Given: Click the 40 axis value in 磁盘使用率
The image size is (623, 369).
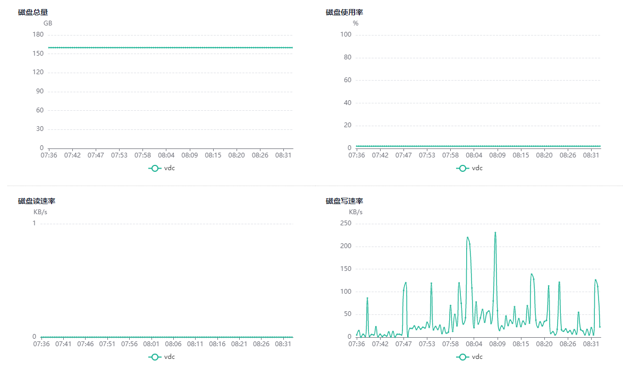Looking at the screenshot, I should point(348,103).
